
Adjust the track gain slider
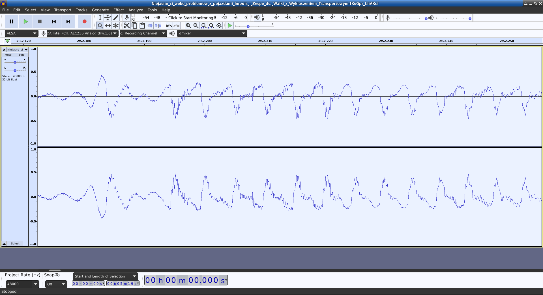tap(15, 62)
